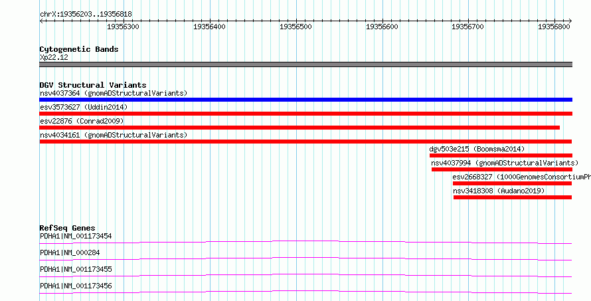The image size is (591, 301).
Task: Select the red nsv4037994 variant bar
Action: click(x=501, y=169)
